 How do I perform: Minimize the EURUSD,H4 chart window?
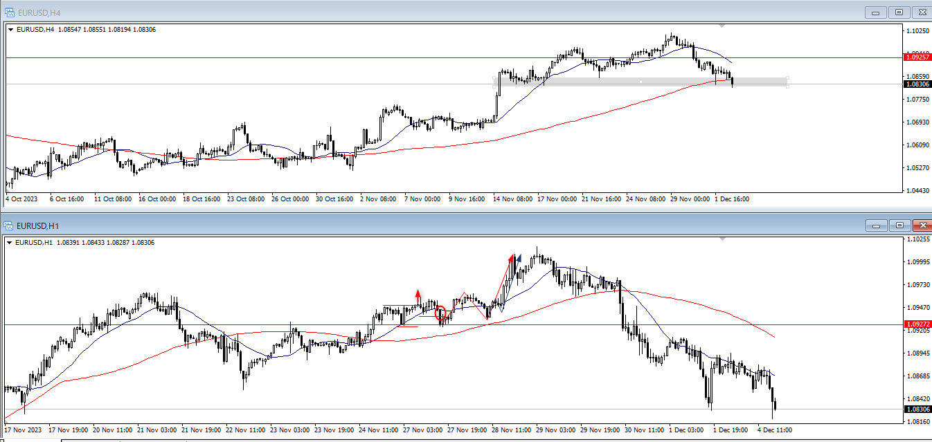[876, 12]
